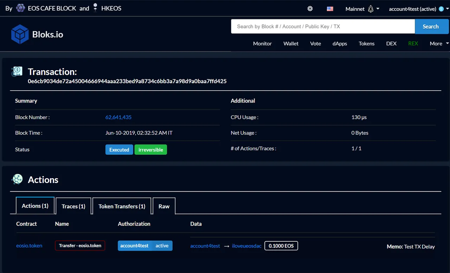
Task: Select the Actions (1) tab
Action: 35,206
